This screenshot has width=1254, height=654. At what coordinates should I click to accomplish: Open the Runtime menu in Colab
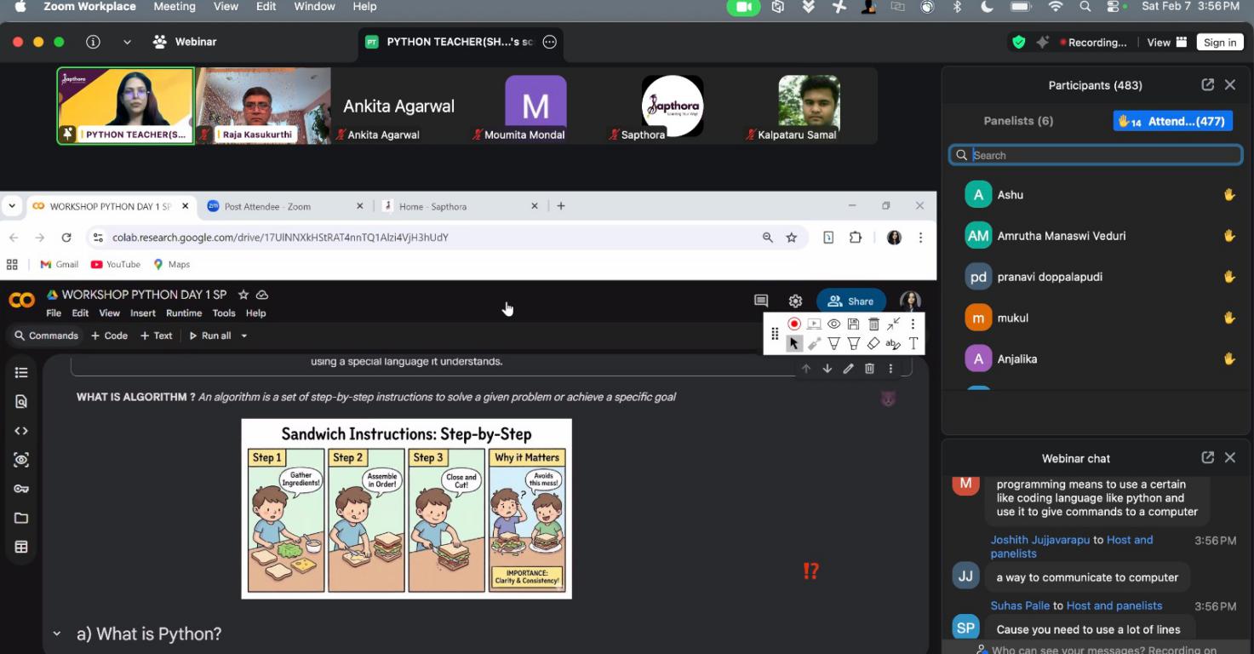(184, 313)
